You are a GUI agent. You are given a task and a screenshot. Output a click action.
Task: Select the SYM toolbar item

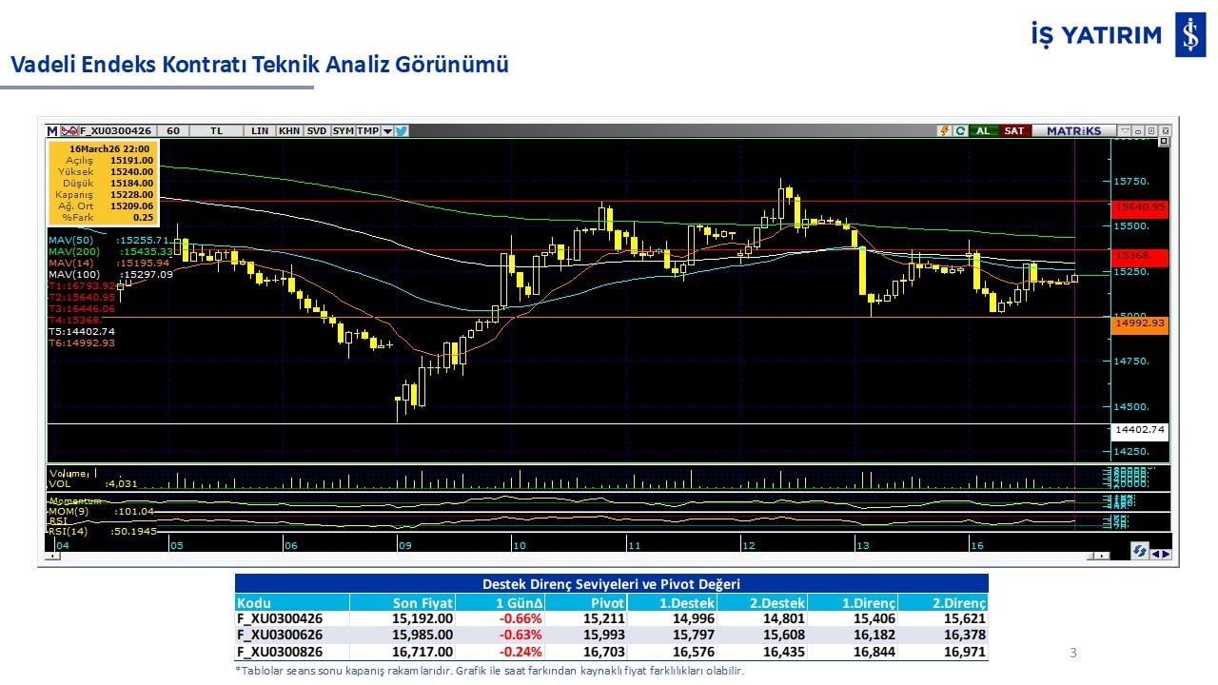coord(343,131)
